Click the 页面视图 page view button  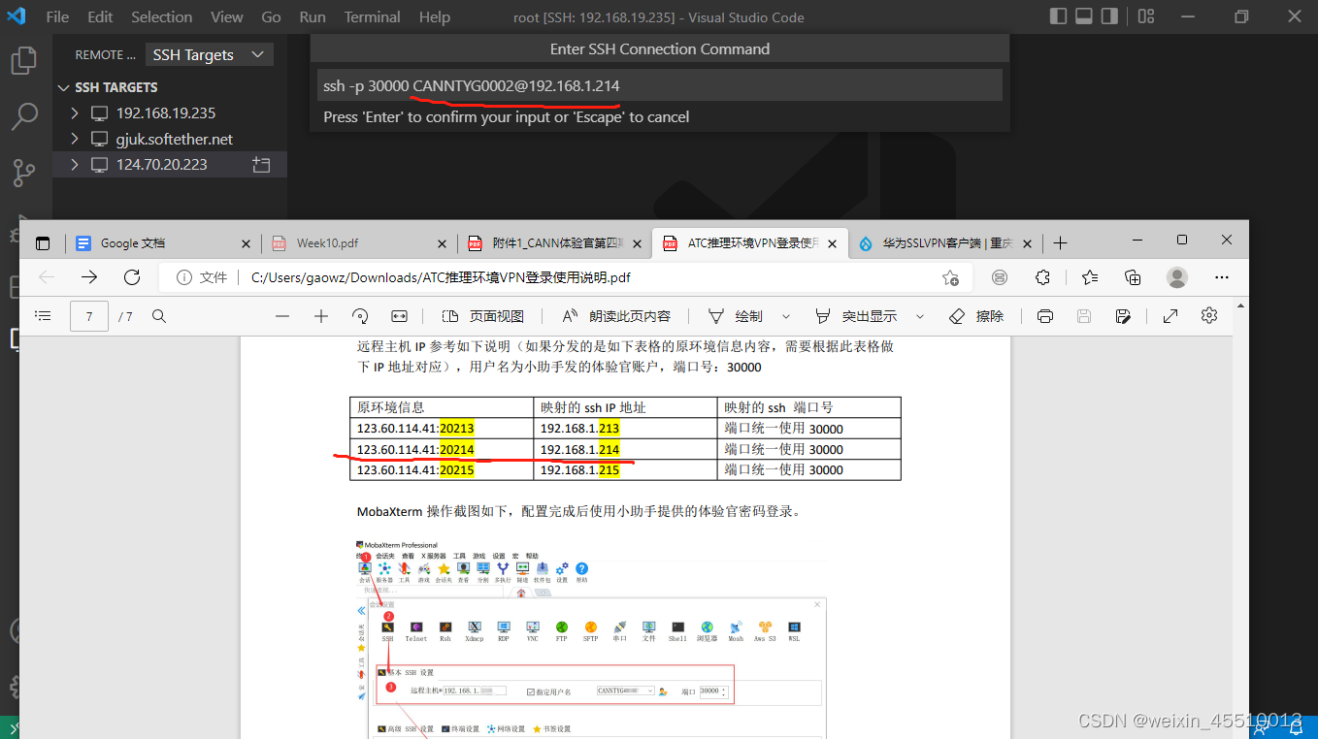pos(482,316)
